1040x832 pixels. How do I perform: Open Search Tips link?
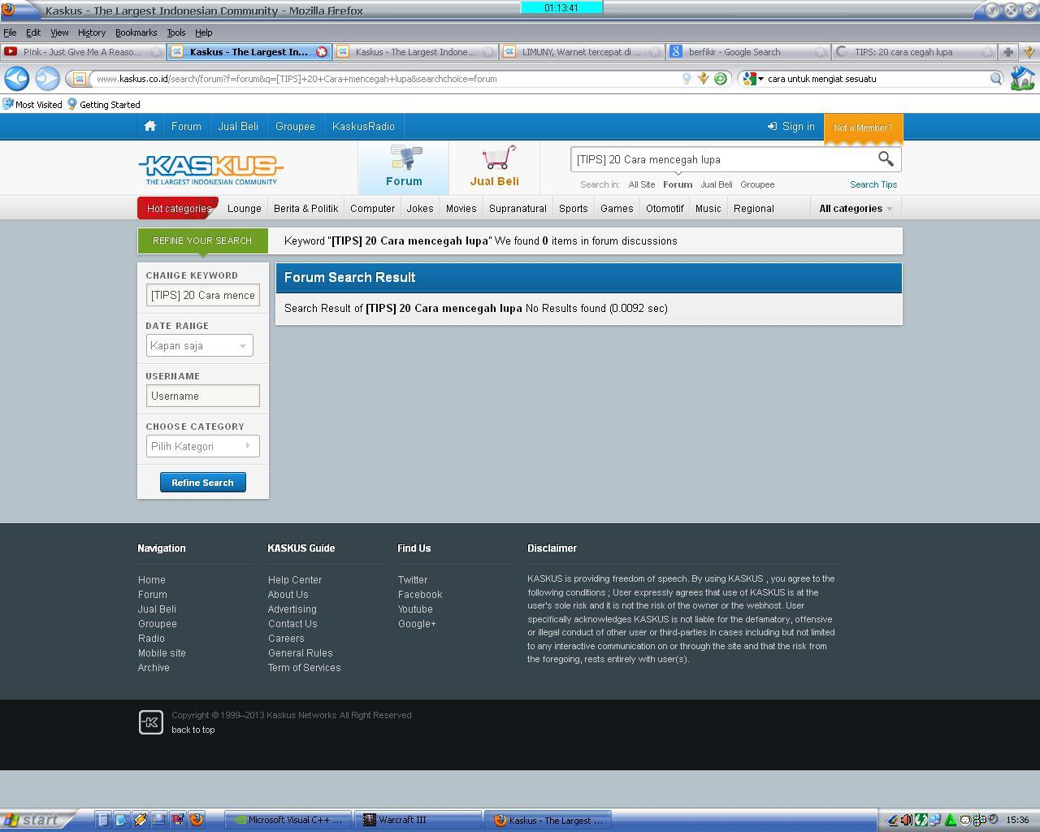click(873, 184)
